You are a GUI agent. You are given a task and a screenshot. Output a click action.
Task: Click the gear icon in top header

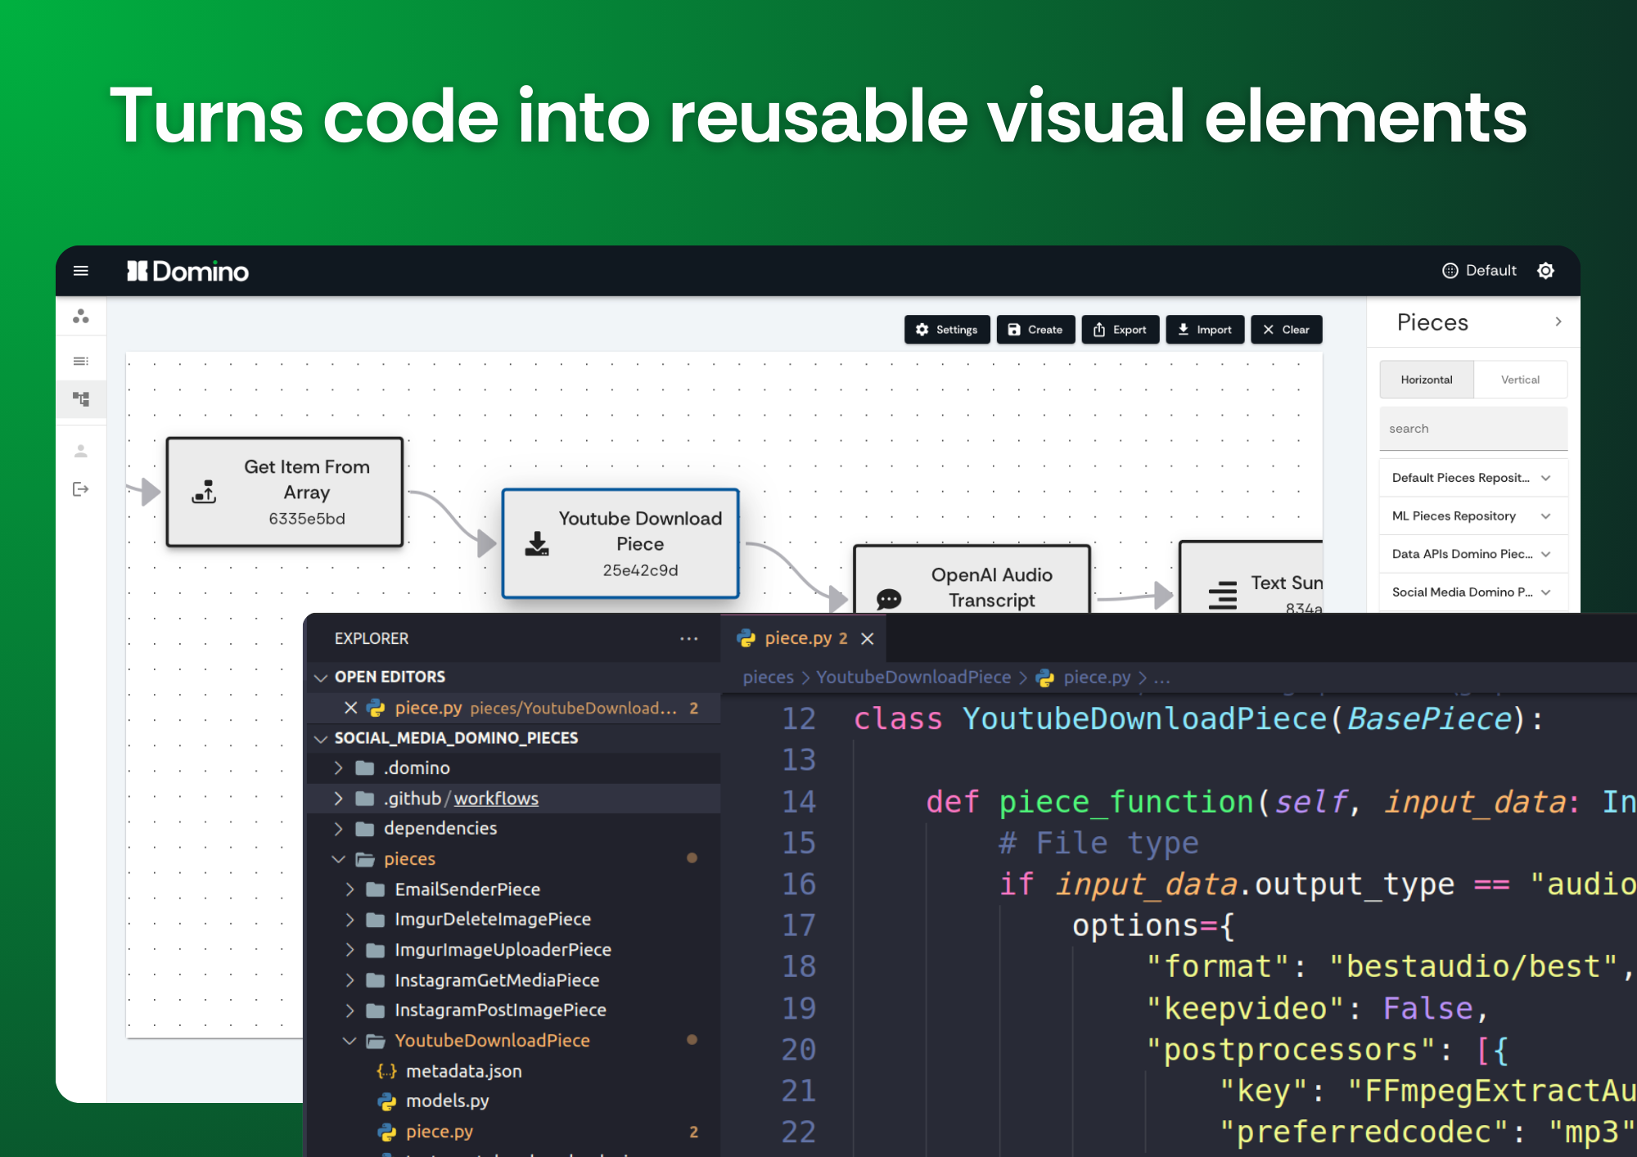[1545, 271]
